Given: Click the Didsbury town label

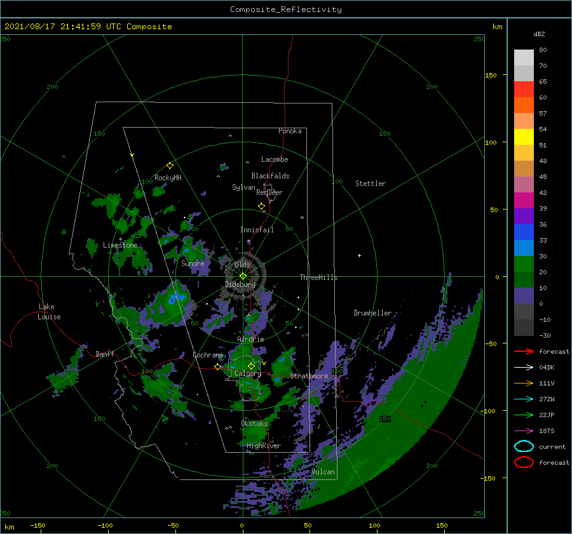Looking at the screenshot, I should tap(240, 284).
